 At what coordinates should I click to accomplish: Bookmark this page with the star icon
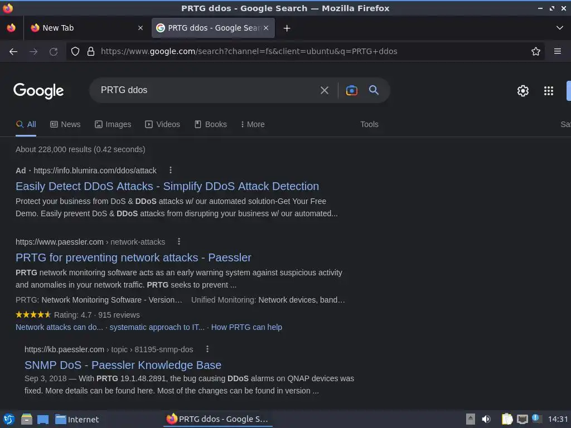[x=535, y=51]
